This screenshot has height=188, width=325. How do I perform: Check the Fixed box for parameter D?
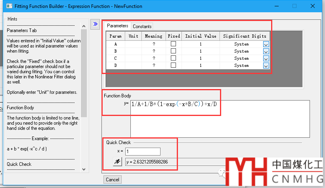[x=173, y=65]
